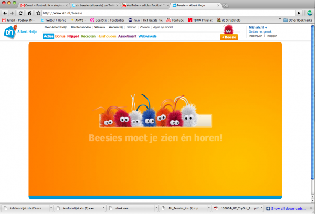Click the Inloggen link

click(271, 36)
